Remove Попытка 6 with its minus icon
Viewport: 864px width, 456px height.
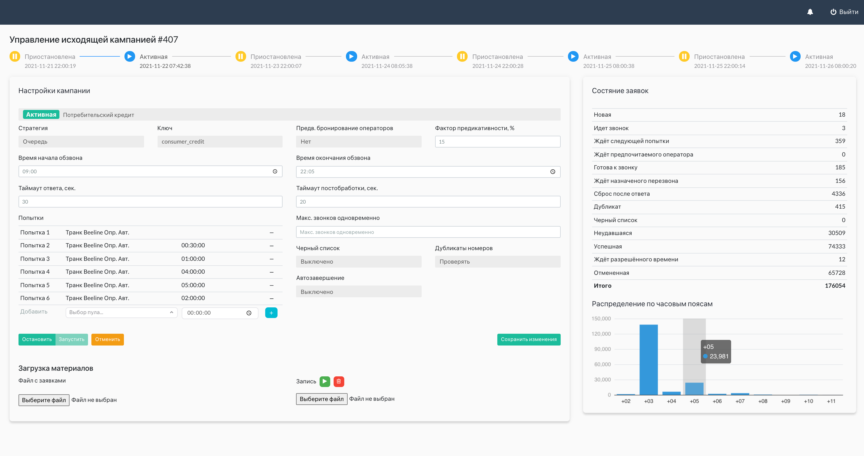tap(272, 298)
